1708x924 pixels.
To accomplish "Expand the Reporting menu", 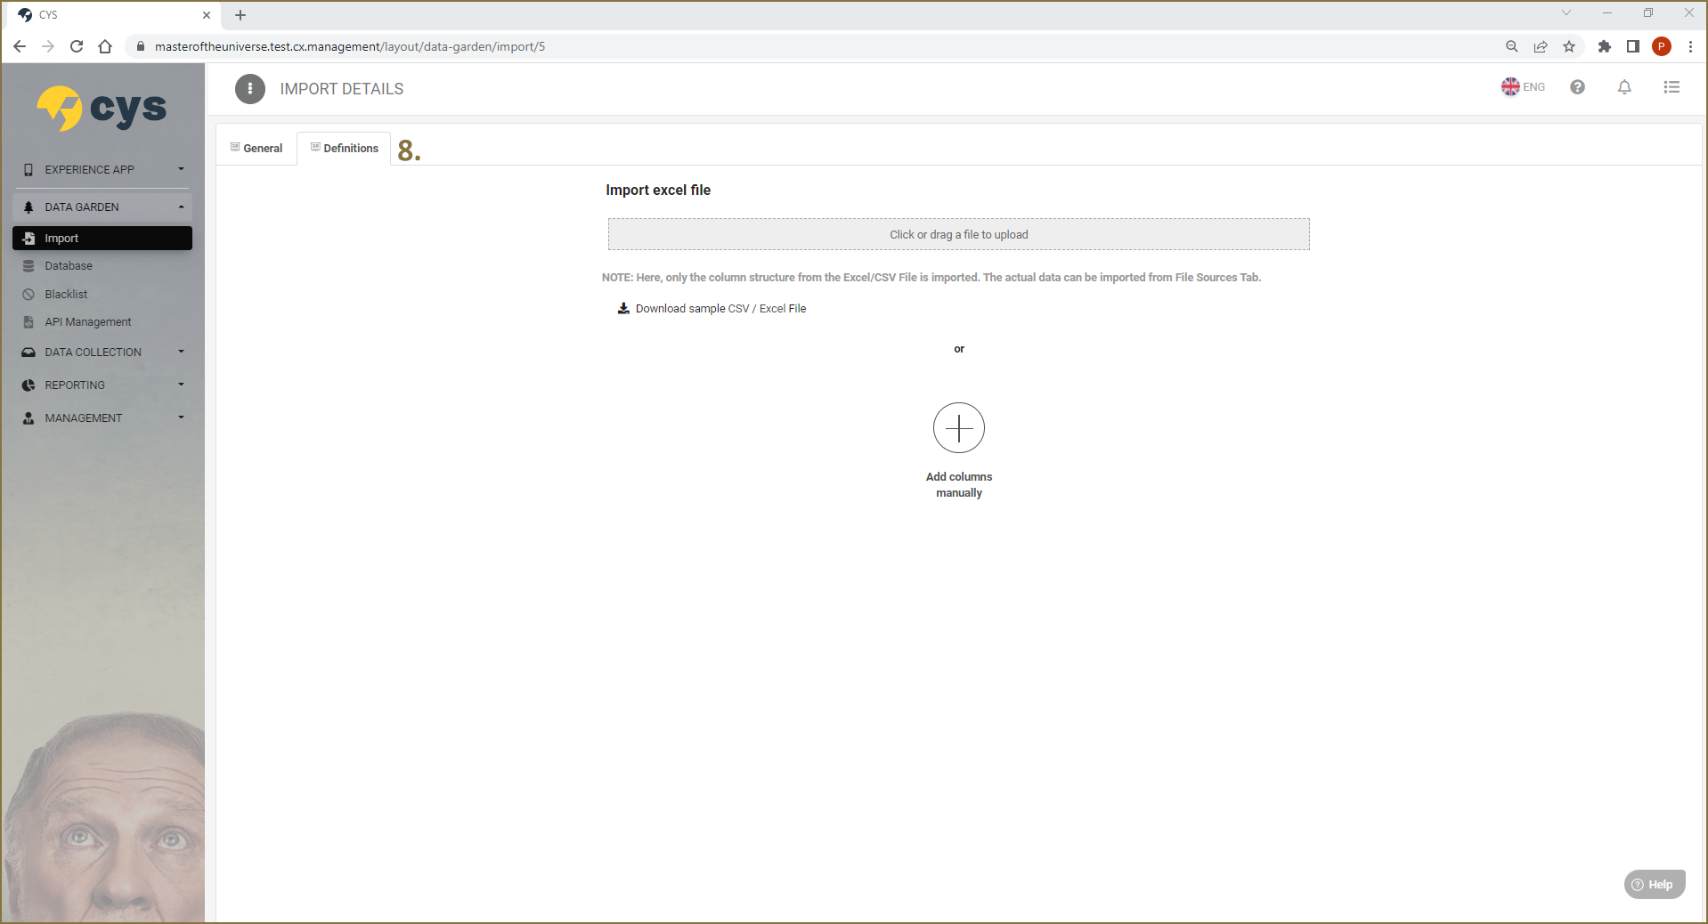I will pyautogui.click(x=103, y=385).
